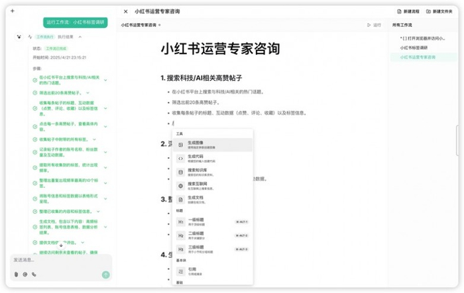Select 二级标题 H2 heading option
464x293 pixels.
(213, 235)
